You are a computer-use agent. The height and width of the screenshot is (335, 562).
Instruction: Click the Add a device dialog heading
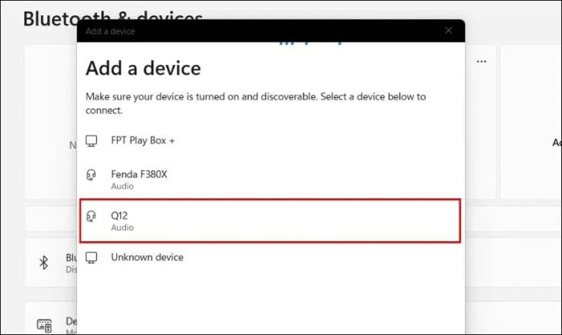143,67
